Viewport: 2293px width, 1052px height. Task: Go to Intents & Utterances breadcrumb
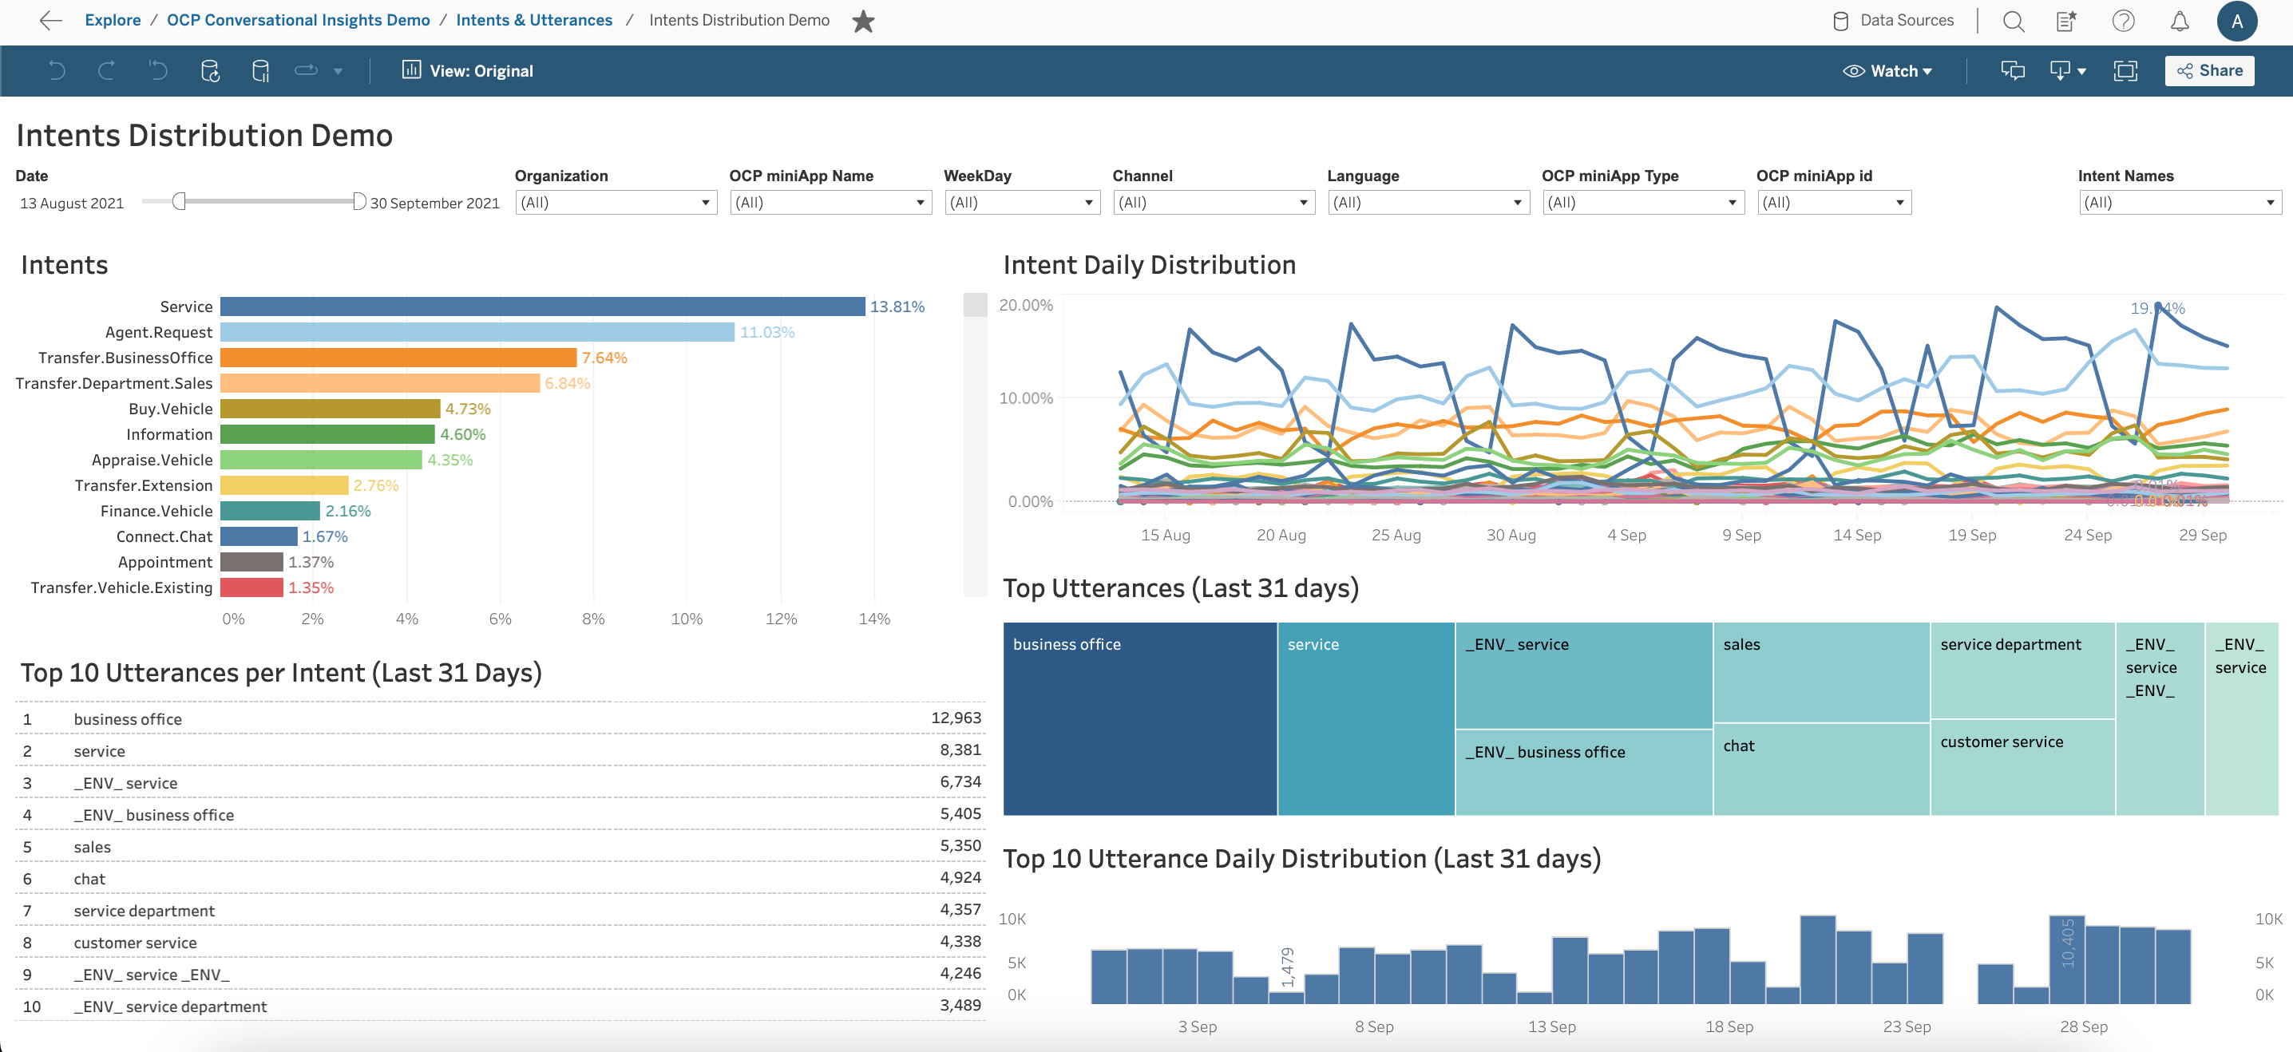[x=534, y=20]
